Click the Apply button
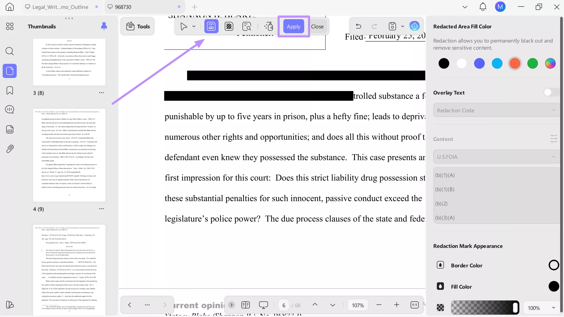 [293, 26]
